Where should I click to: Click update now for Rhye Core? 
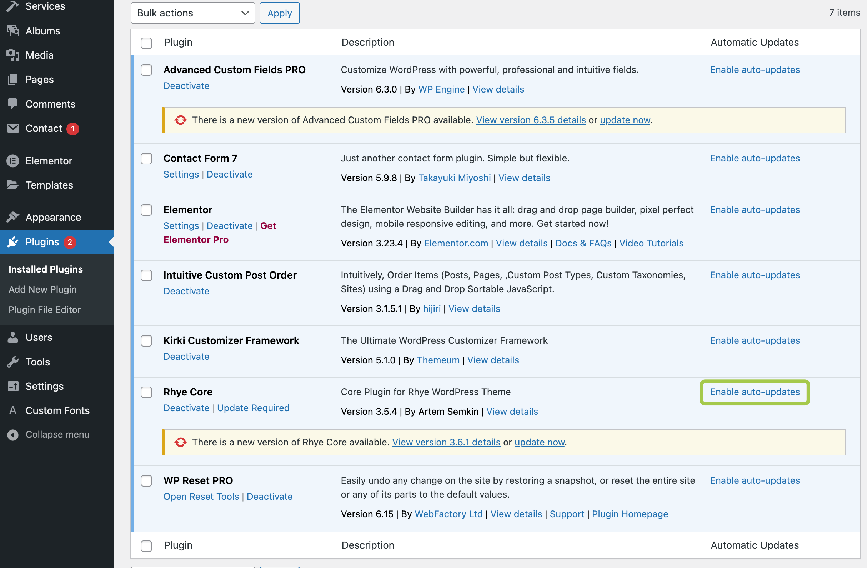click(x=539, y=442)
